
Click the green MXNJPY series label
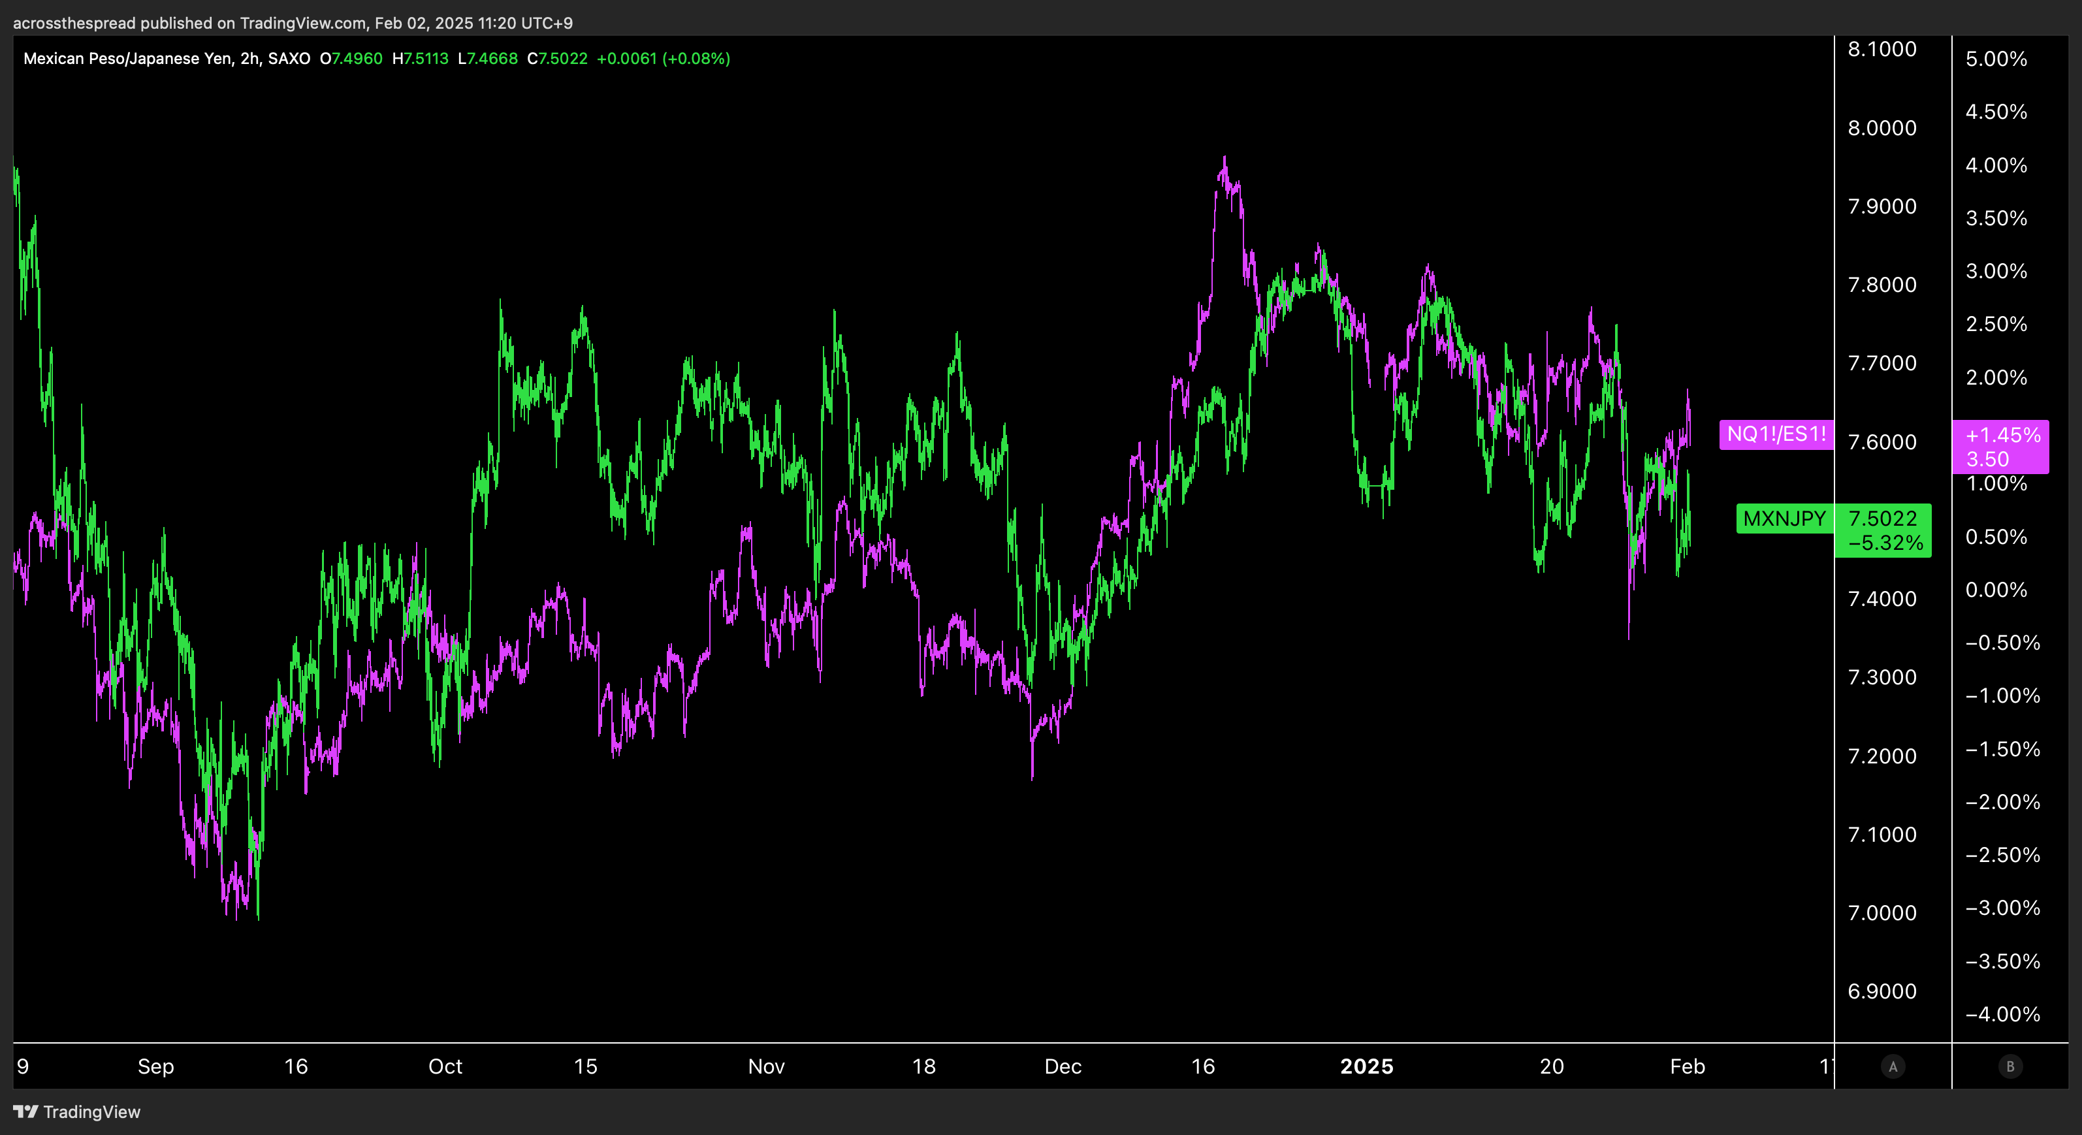[1784, 518]
